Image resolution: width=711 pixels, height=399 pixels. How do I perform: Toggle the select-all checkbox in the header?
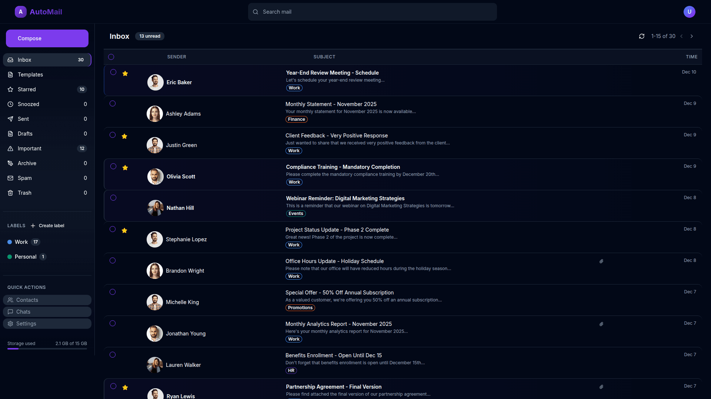(111, 57)
